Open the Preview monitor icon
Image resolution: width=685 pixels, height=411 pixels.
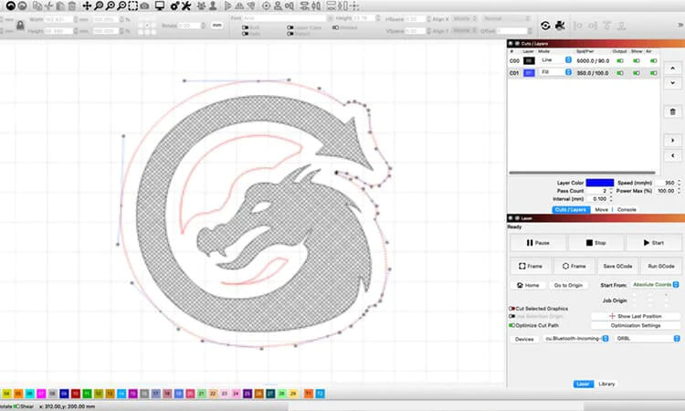[x=160, y=5]
